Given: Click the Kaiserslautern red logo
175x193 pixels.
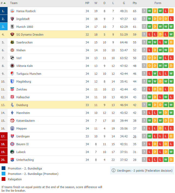Looking at the screenshot, I should [x=12, y=120].
